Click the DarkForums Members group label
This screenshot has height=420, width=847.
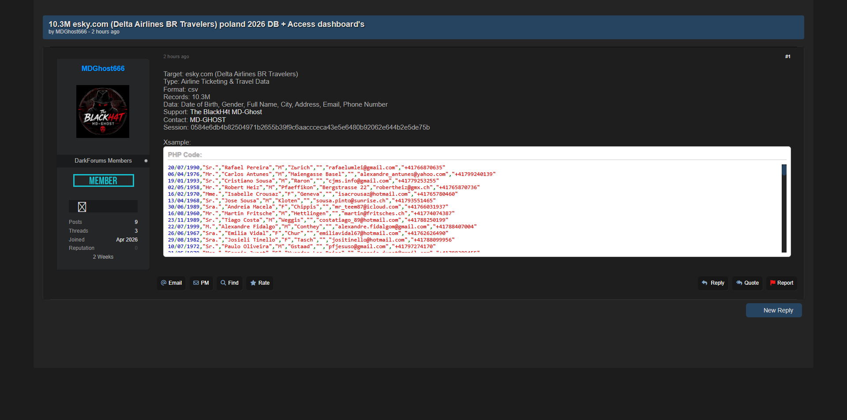pos(103,161)
